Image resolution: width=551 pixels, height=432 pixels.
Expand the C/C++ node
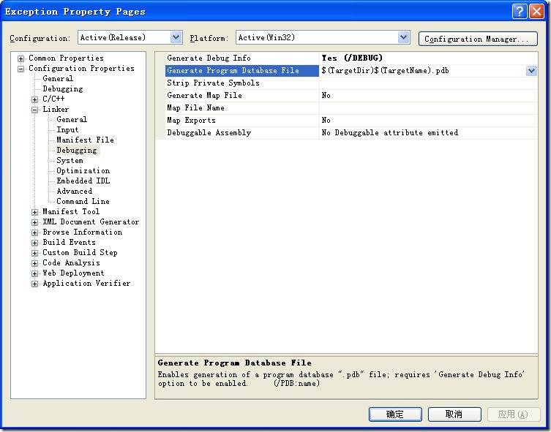(34, 99)
